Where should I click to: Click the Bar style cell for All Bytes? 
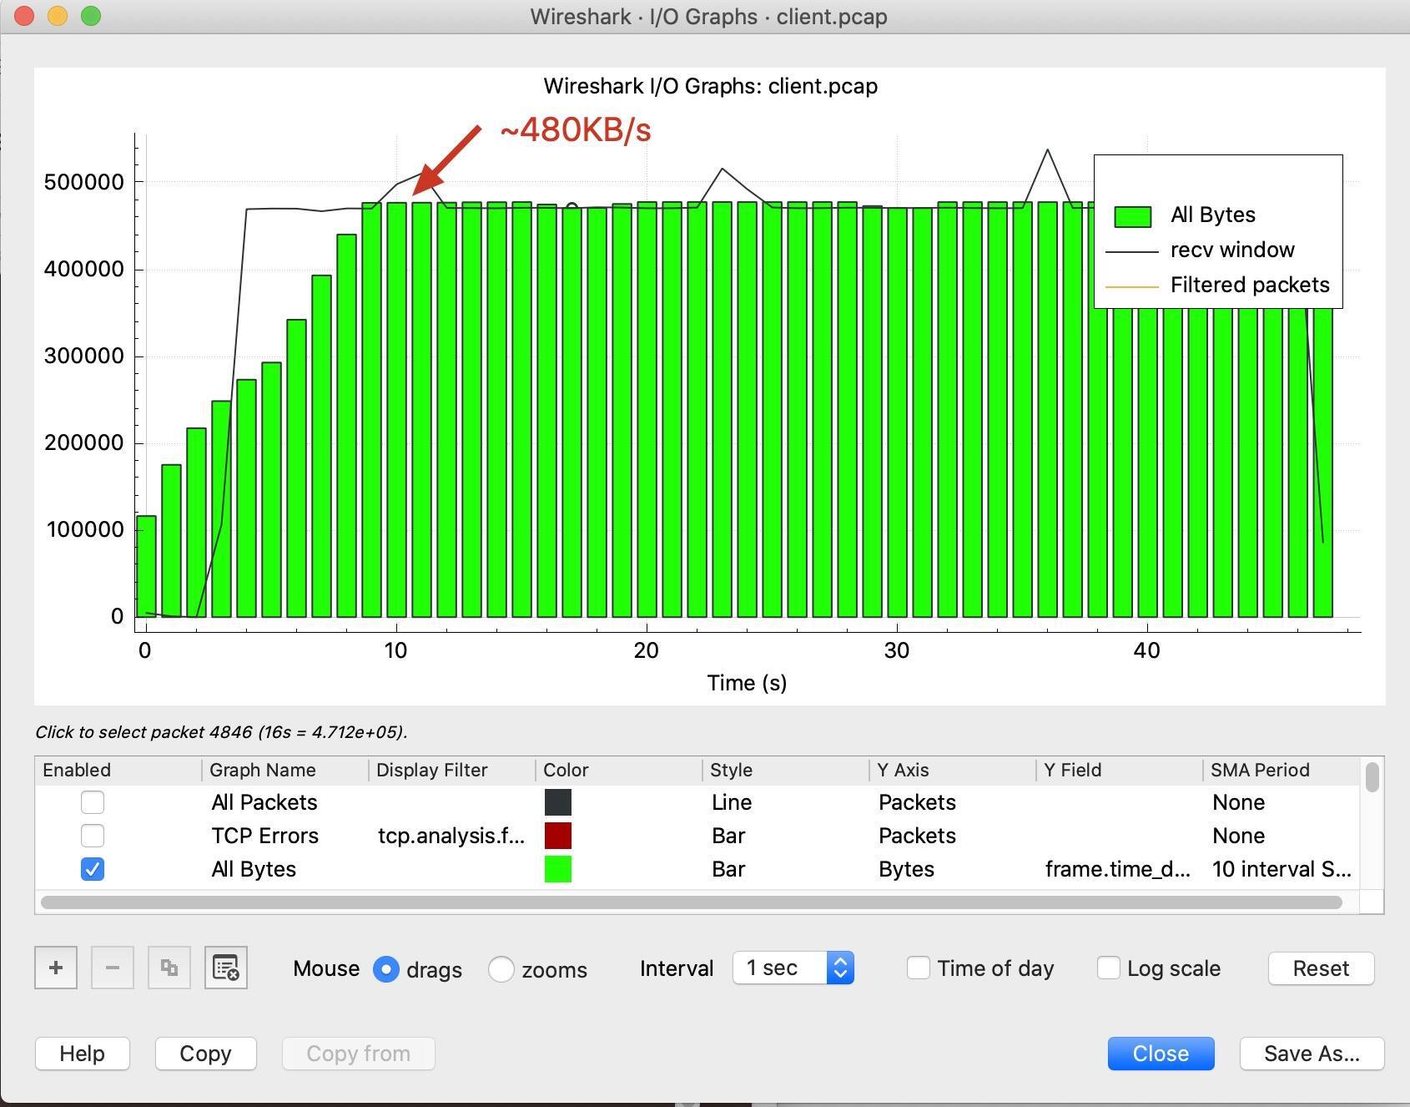pos(728,869)
